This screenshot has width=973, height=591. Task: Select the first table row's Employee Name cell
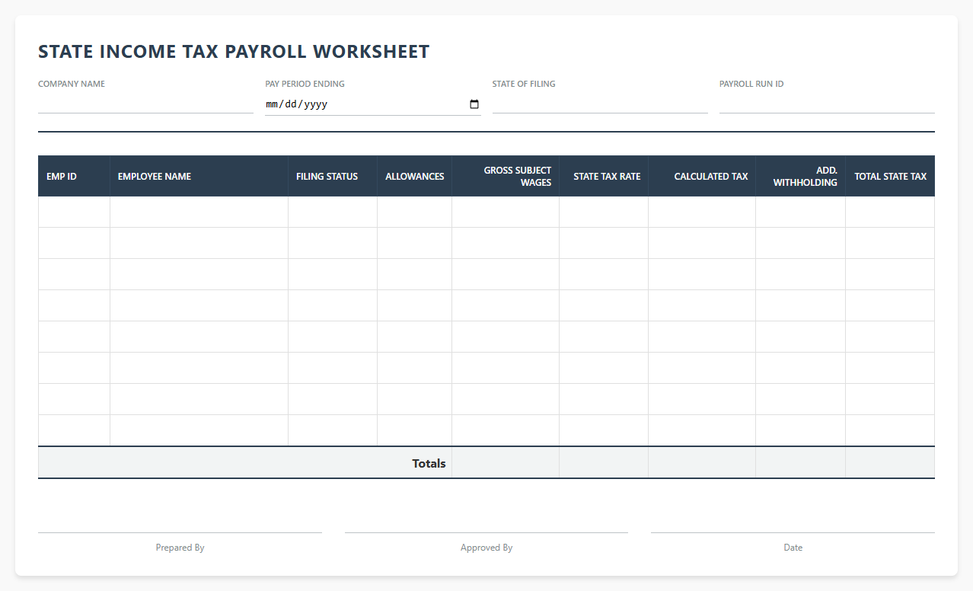199,212
